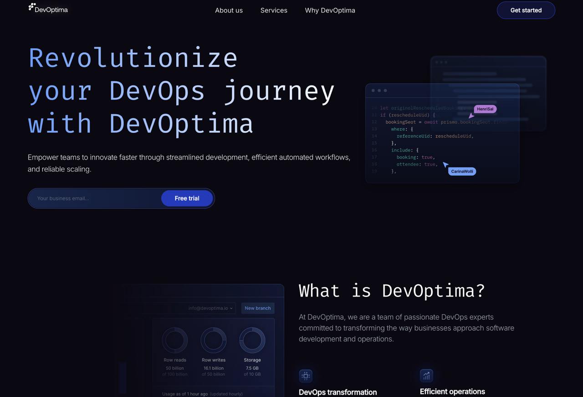Click the HenriSal cursor label
The width and height of the screenshot is (583, 397).
485,109
